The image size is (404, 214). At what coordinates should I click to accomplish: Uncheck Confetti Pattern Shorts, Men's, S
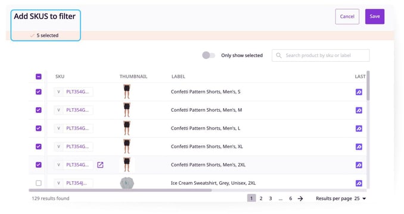pos(39,92)
